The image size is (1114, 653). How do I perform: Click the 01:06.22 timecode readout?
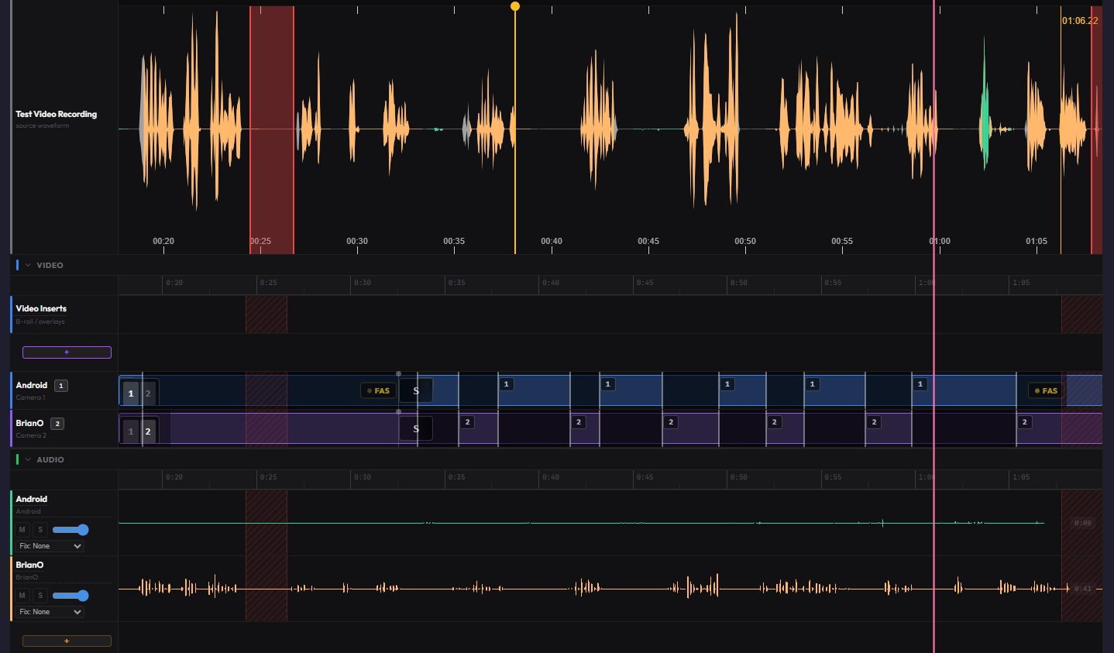pos(1080,21)
